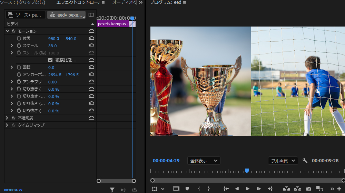Reset the アンチフリッカー parameter
This screenshot has height=193, width=345.
[x=91, y=82]
